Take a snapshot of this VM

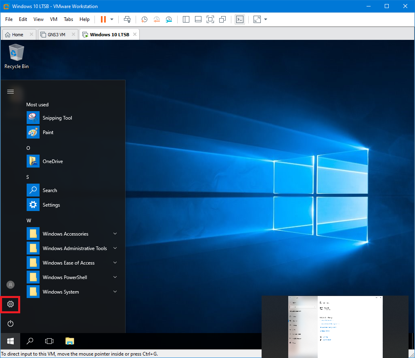144,19
